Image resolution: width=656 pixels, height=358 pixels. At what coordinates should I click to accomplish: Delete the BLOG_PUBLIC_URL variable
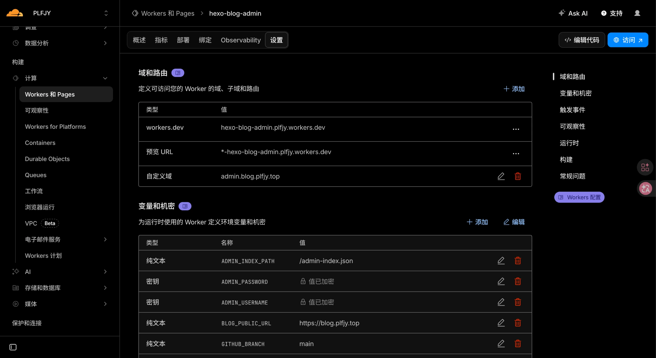(x=518, y=323)
